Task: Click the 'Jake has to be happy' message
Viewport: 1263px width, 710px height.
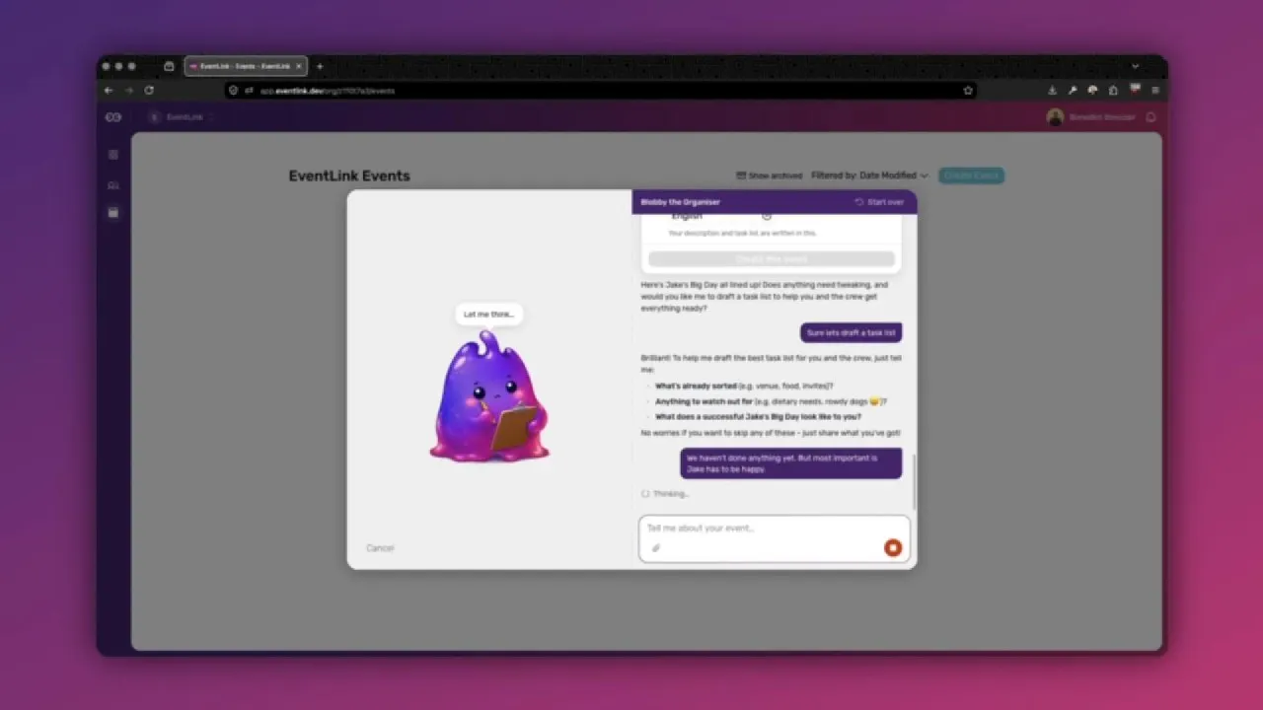Action: pyautogui.click(x=790, y=463)
